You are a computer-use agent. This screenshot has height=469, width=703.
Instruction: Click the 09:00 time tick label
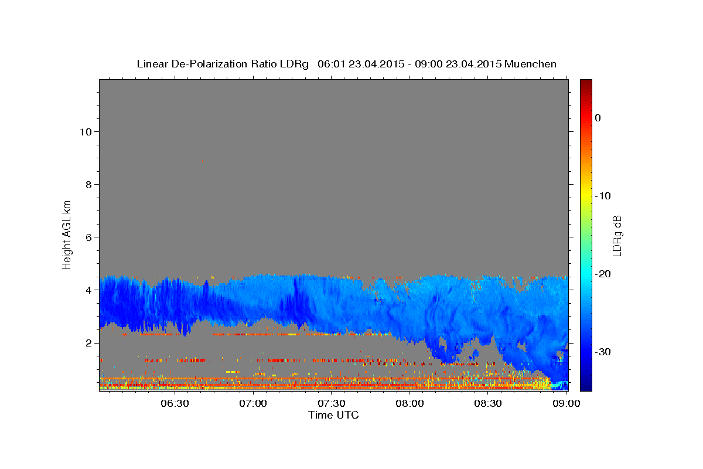[x=566, y=403]
